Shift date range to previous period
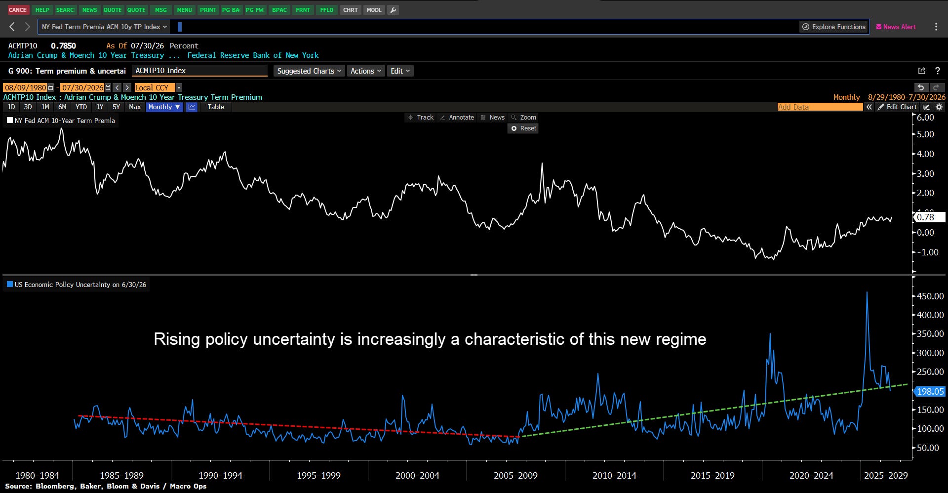948x493 pixels. tap(118, 87)
